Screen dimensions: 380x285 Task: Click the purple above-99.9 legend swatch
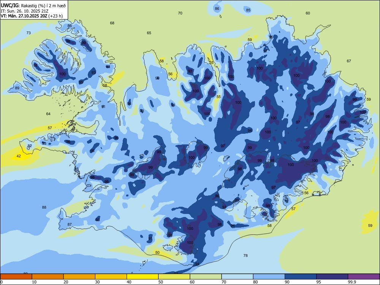[x=364, y=277]
